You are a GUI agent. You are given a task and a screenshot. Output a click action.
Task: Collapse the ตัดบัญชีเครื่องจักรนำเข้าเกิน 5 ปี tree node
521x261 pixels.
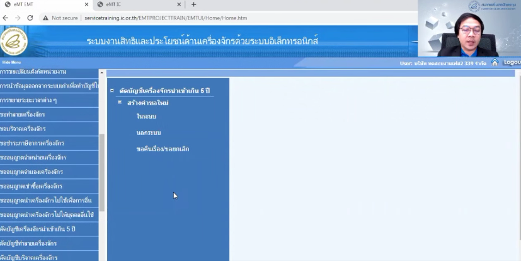(112, 90)
